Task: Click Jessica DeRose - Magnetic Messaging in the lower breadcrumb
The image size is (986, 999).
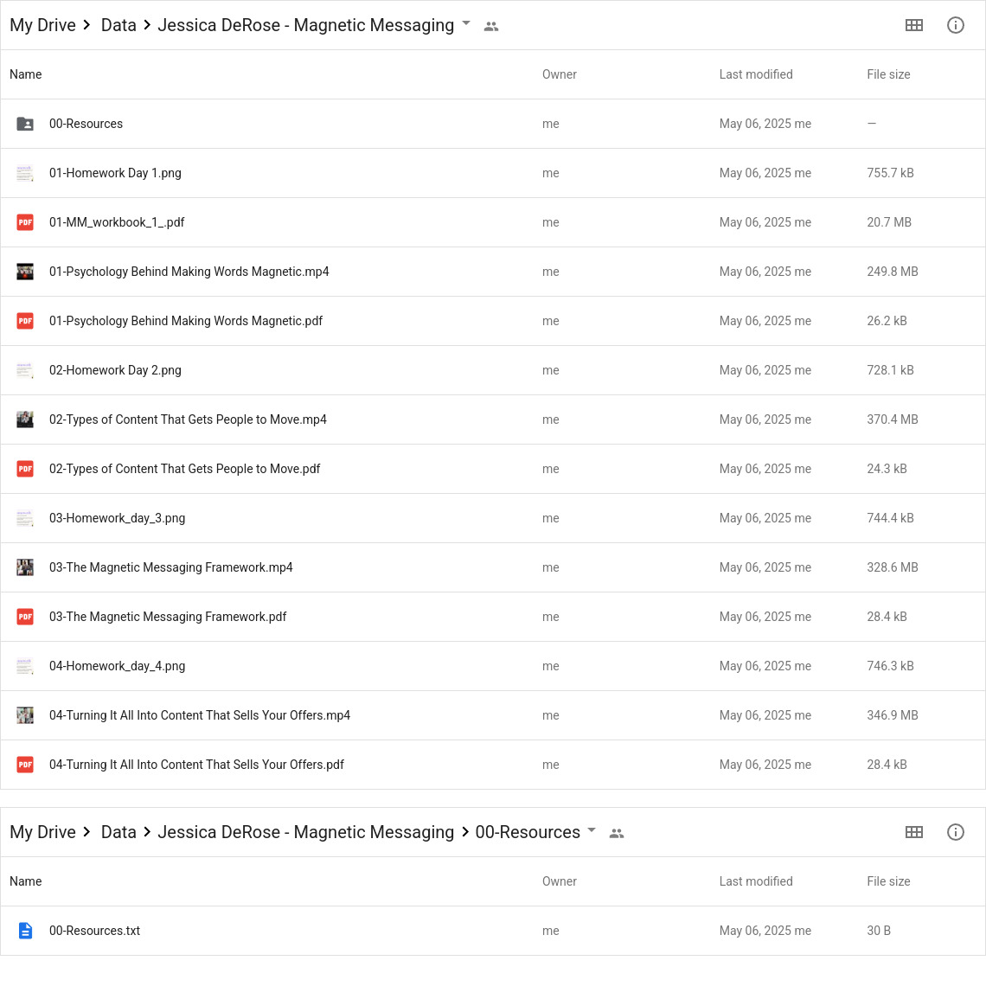Action: [x=305, y=832]
